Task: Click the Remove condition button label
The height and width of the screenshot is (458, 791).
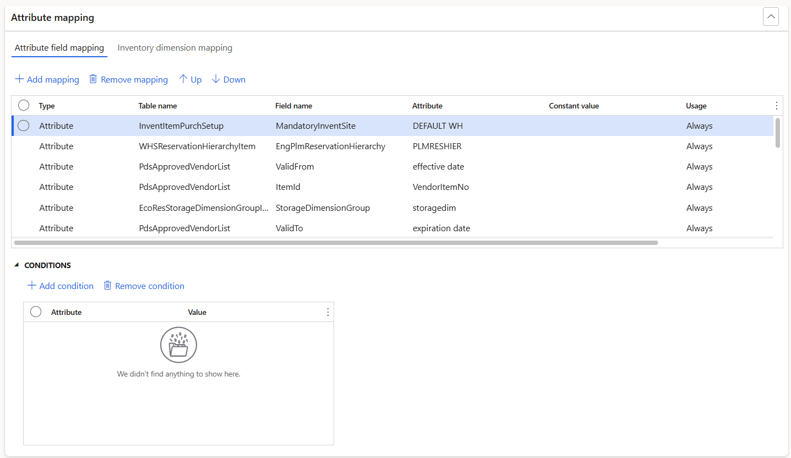Action: [x=150, y=286]
